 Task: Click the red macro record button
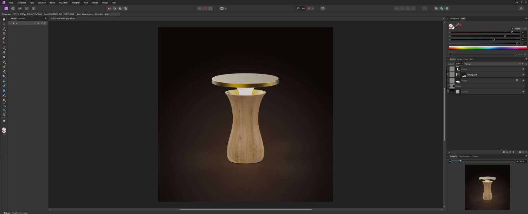pyautogui.click(x=10, y=23)
